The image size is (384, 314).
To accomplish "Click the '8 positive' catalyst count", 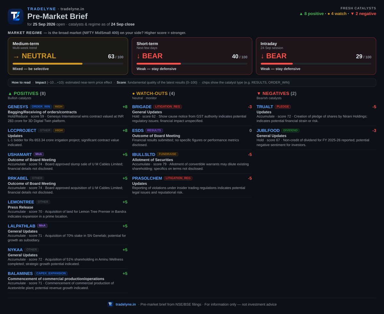I will 311,14.
